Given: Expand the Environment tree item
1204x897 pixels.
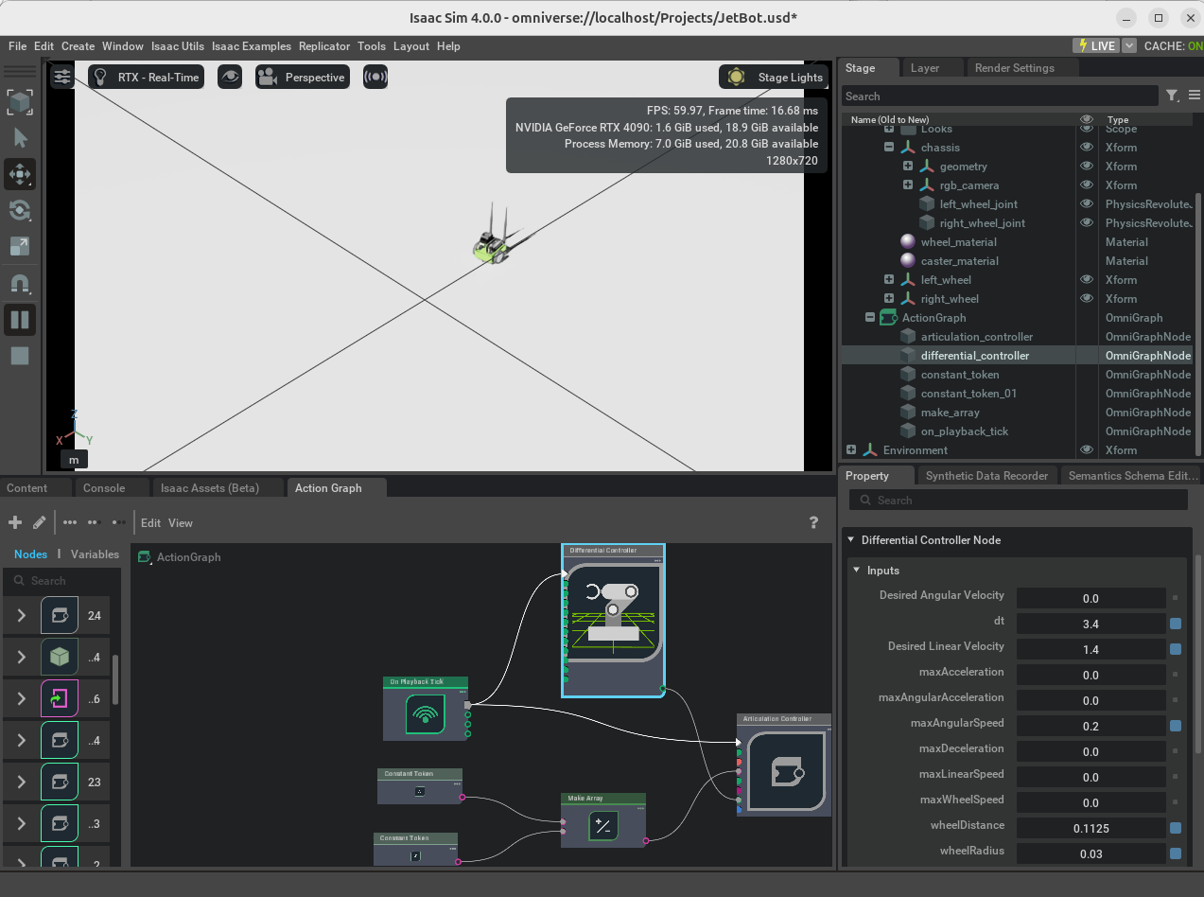Looking at the screenshot, I should click(x=851, y=450).
